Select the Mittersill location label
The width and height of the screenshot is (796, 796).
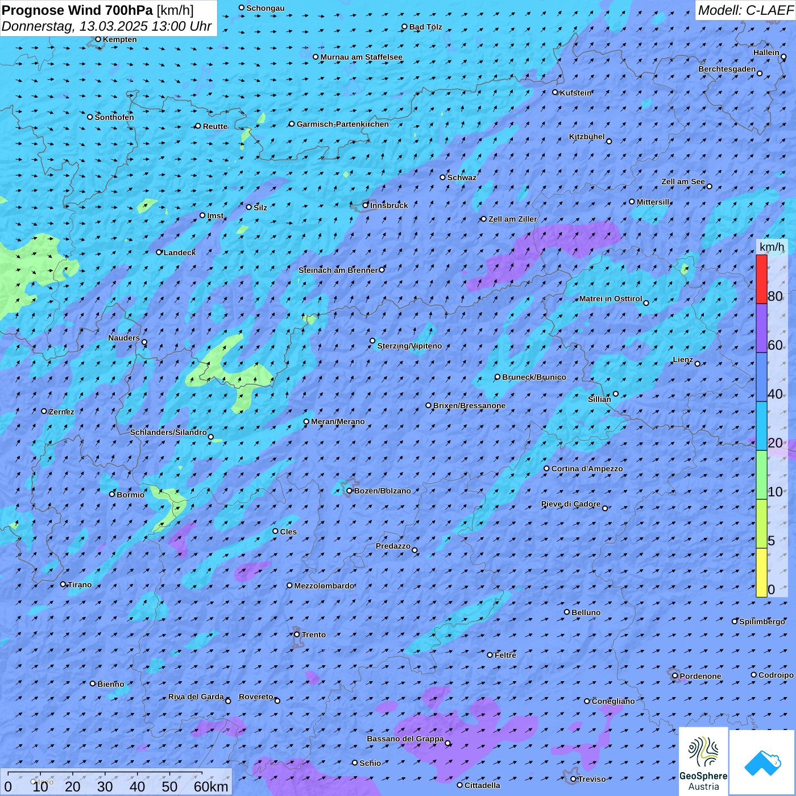pos(653,202)
